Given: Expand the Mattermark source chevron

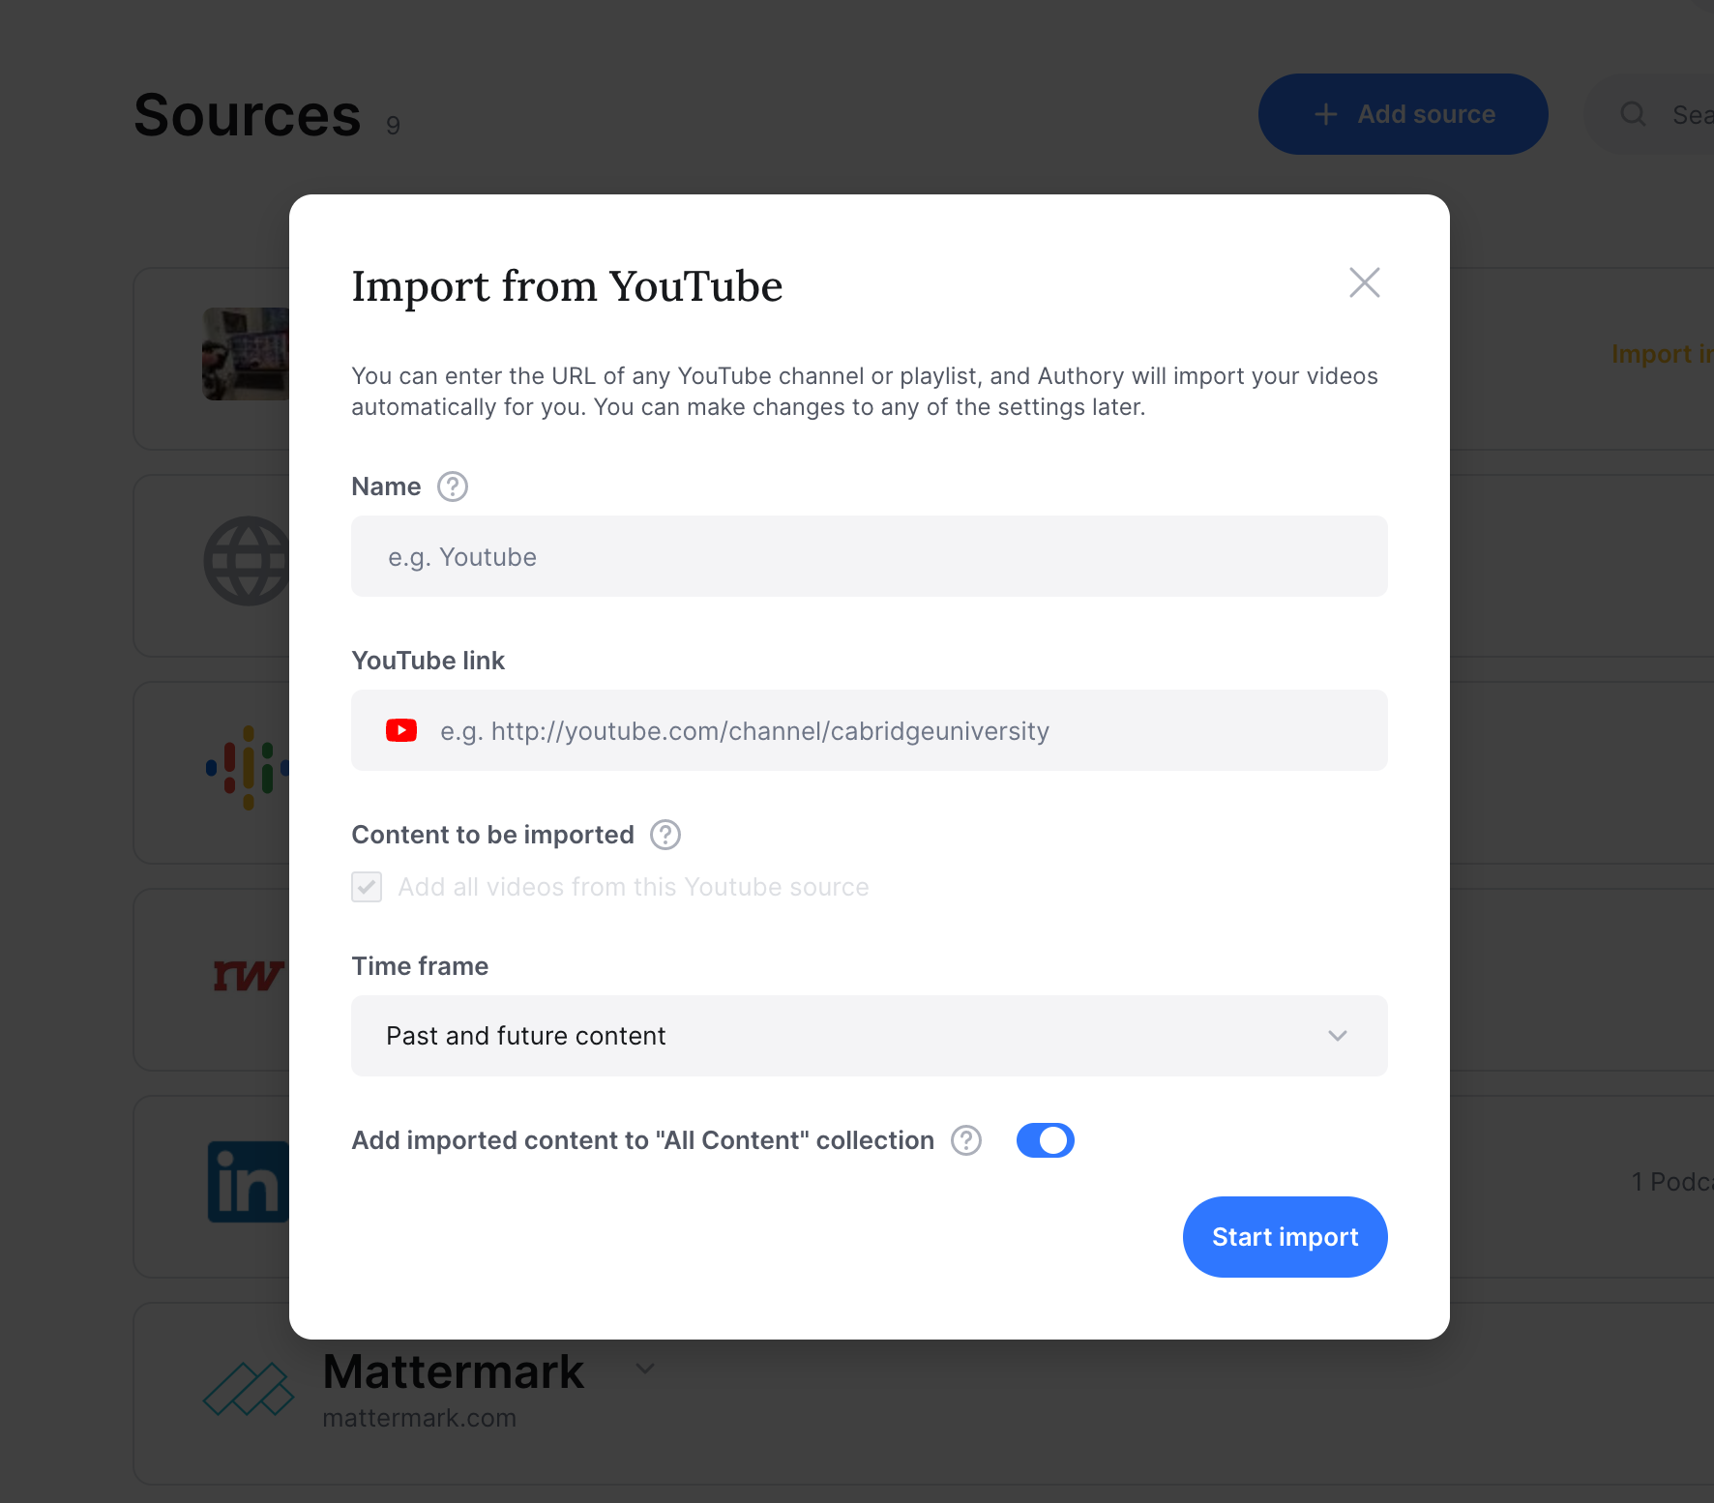Looking at the screenshot, I should [645, 1369].
